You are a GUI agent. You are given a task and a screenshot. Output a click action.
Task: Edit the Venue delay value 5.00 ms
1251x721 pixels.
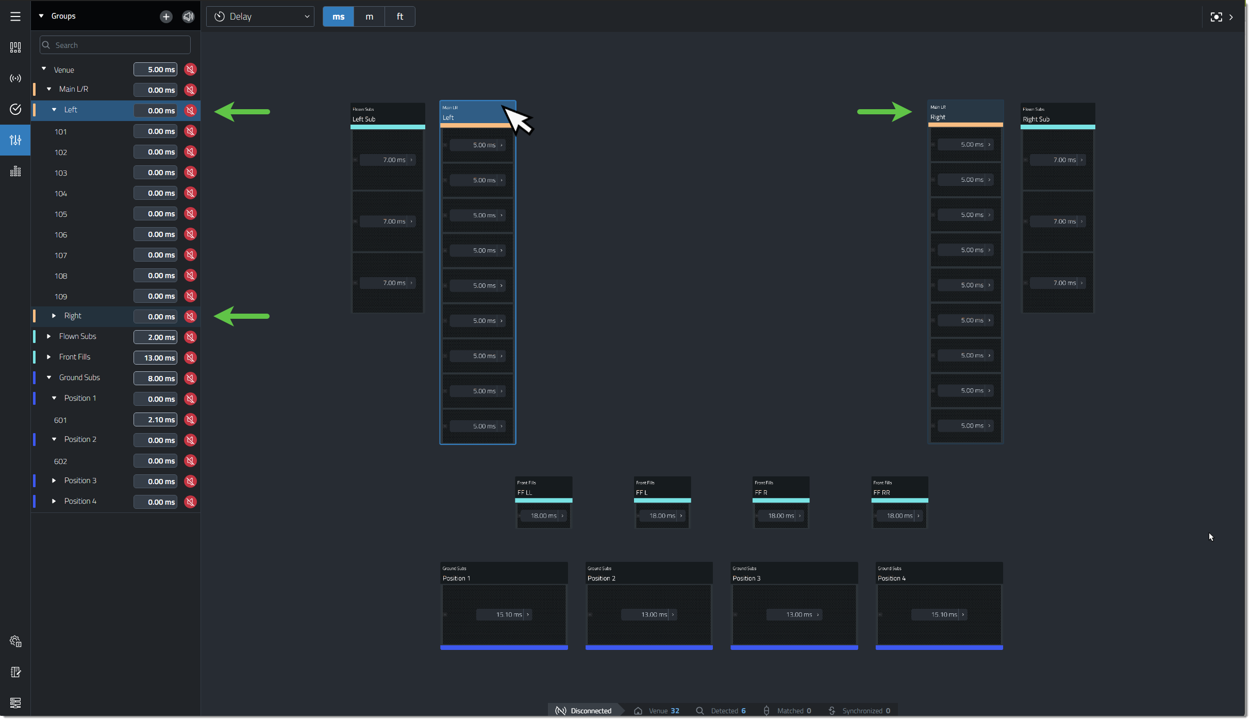155,70
